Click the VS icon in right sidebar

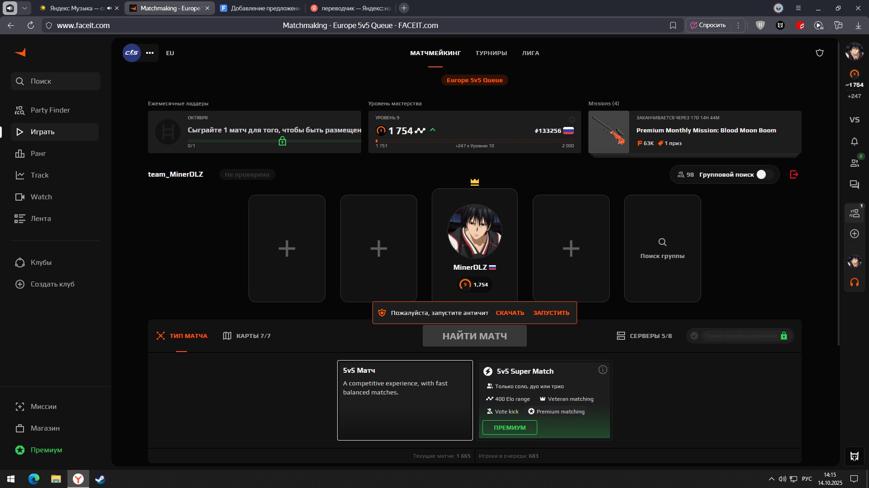pyautogui.click(x=854, y=120)
